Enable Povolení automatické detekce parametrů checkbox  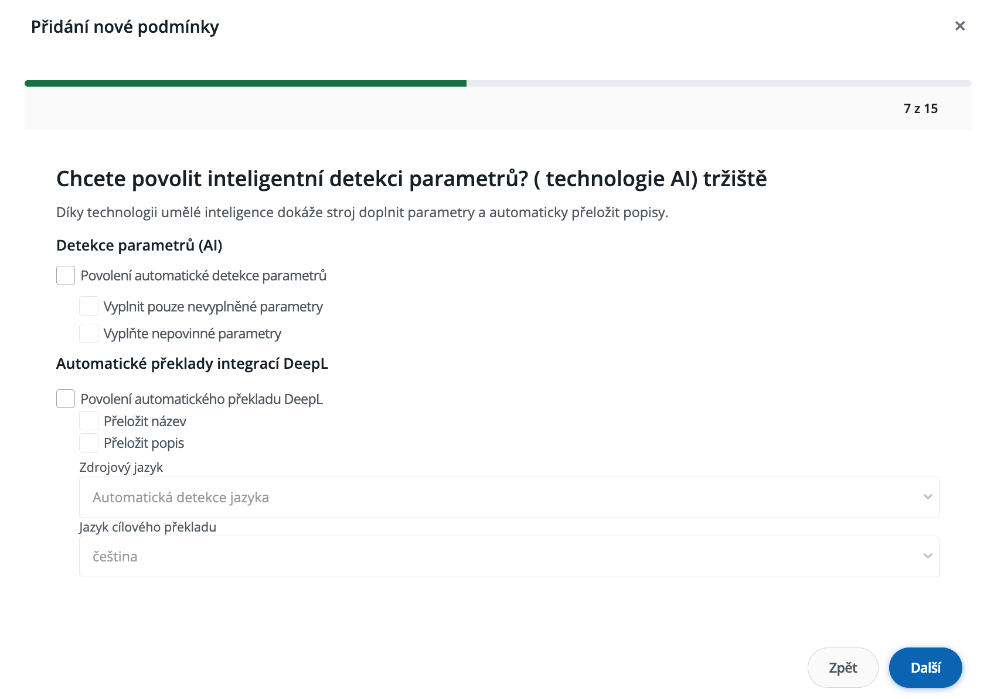[66, 275]
